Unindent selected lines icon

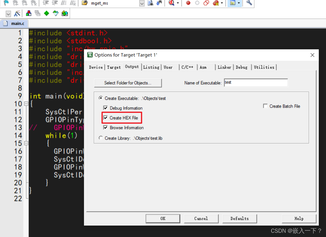pos(55,3)
